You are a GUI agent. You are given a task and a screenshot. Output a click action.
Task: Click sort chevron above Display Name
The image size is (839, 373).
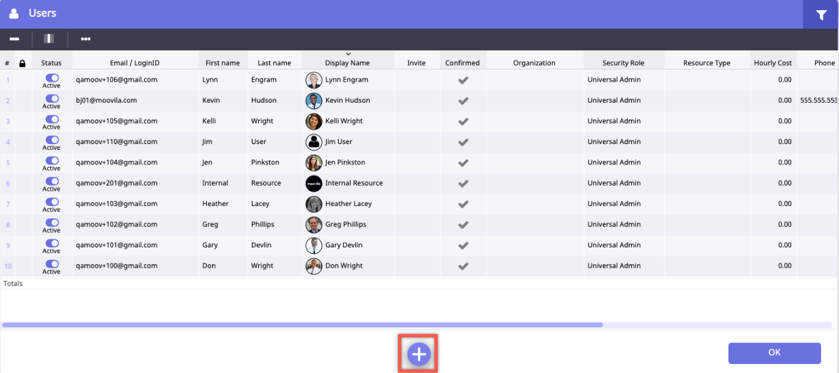click(348, 54)
